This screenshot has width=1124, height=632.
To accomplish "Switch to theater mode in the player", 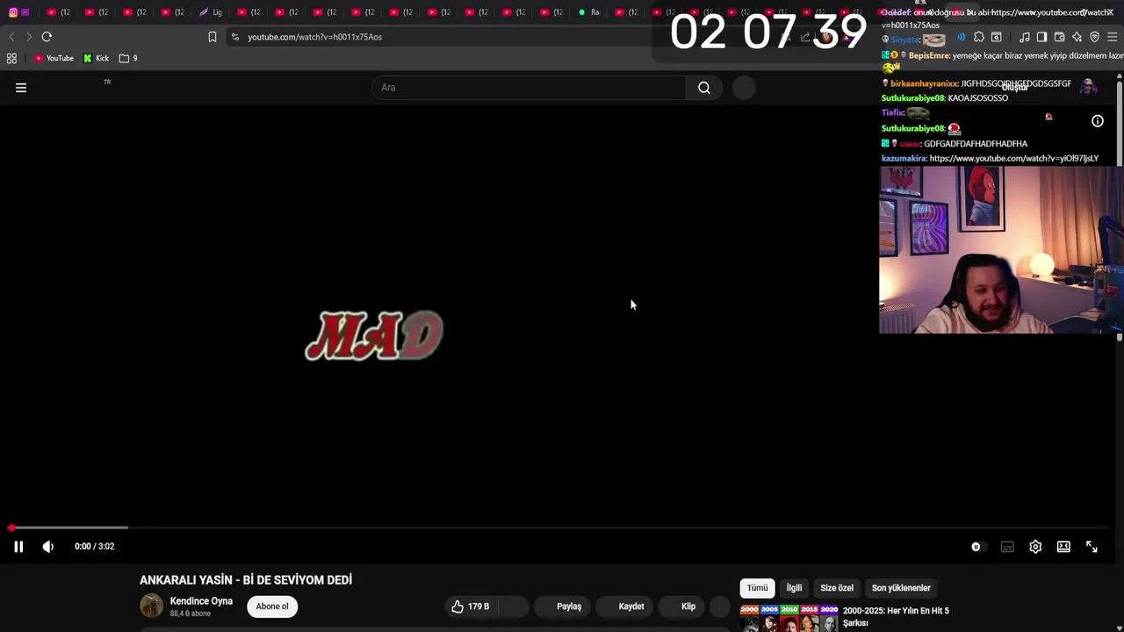I will pos(1063,547).
